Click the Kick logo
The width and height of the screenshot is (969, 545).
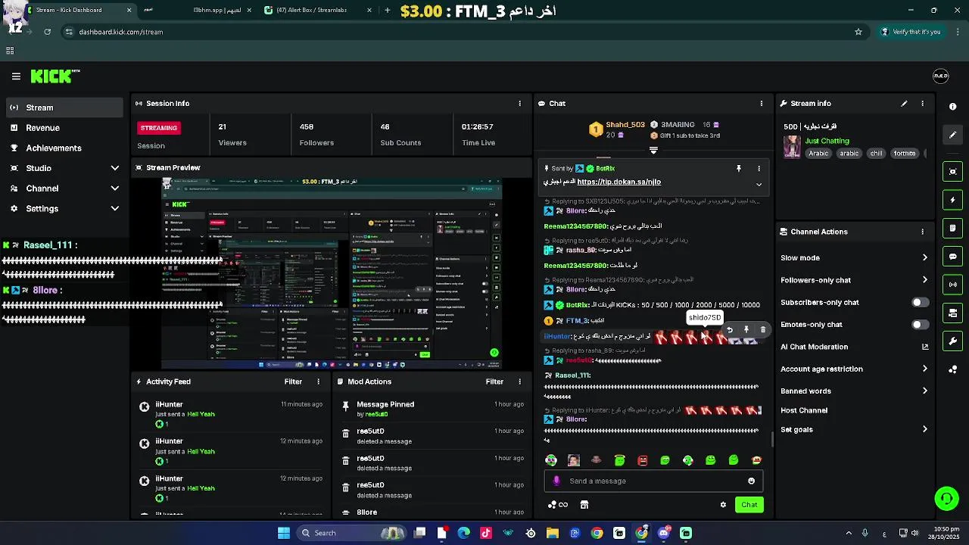click(55, 76)
